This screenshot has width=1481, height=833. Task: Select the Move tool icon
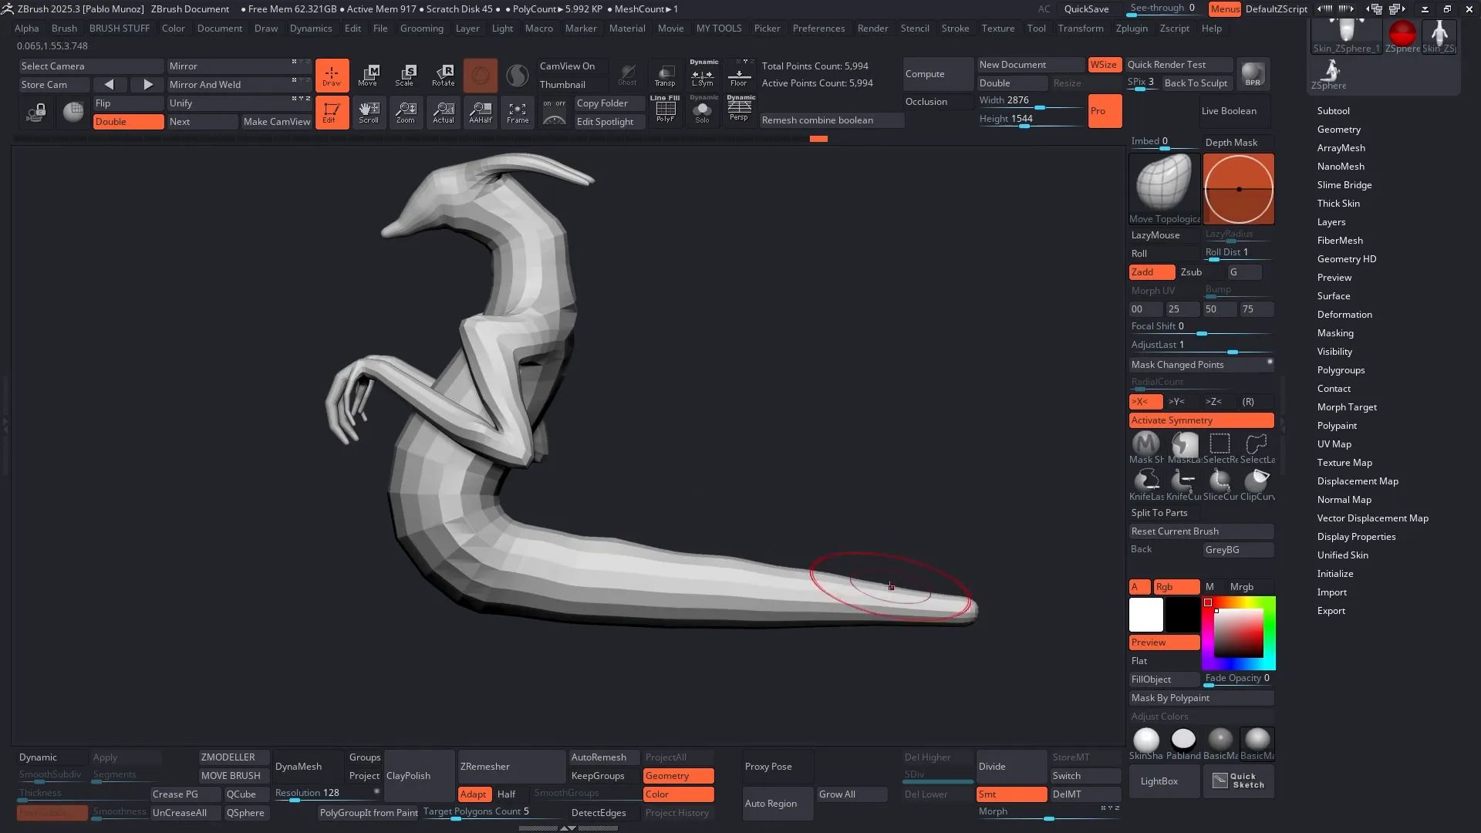[369, 75]
